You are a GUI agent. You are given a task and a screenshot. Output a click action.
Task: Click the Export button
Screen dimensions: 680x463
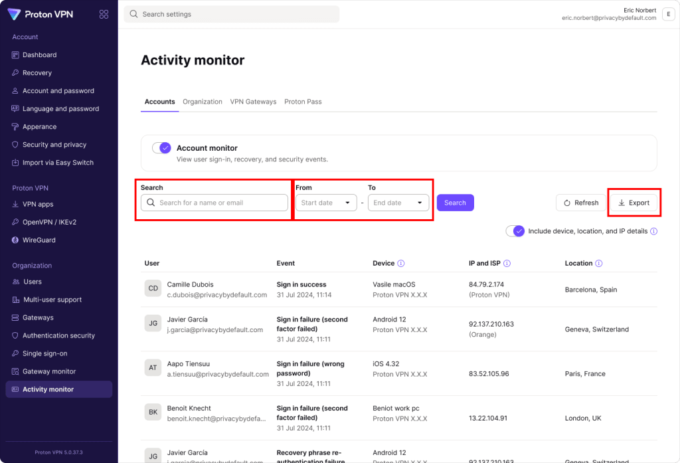pos(634,203)
